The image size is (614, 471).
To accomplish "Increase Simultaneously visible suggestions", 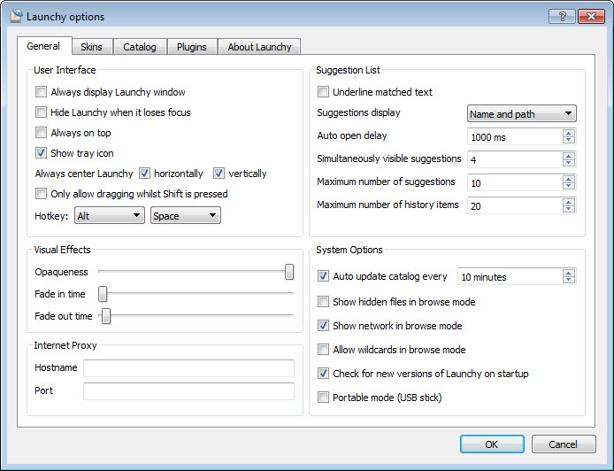I will click(569, 156).
